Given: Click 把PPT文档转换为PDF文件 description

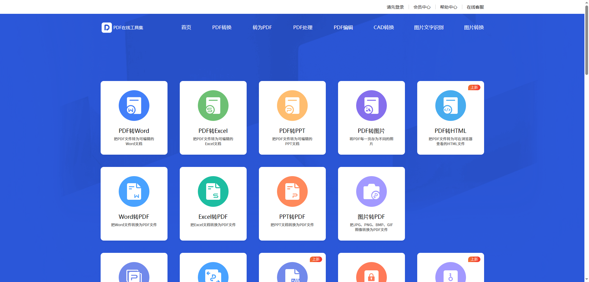Looking at the screenshot, I should (292, 225).
